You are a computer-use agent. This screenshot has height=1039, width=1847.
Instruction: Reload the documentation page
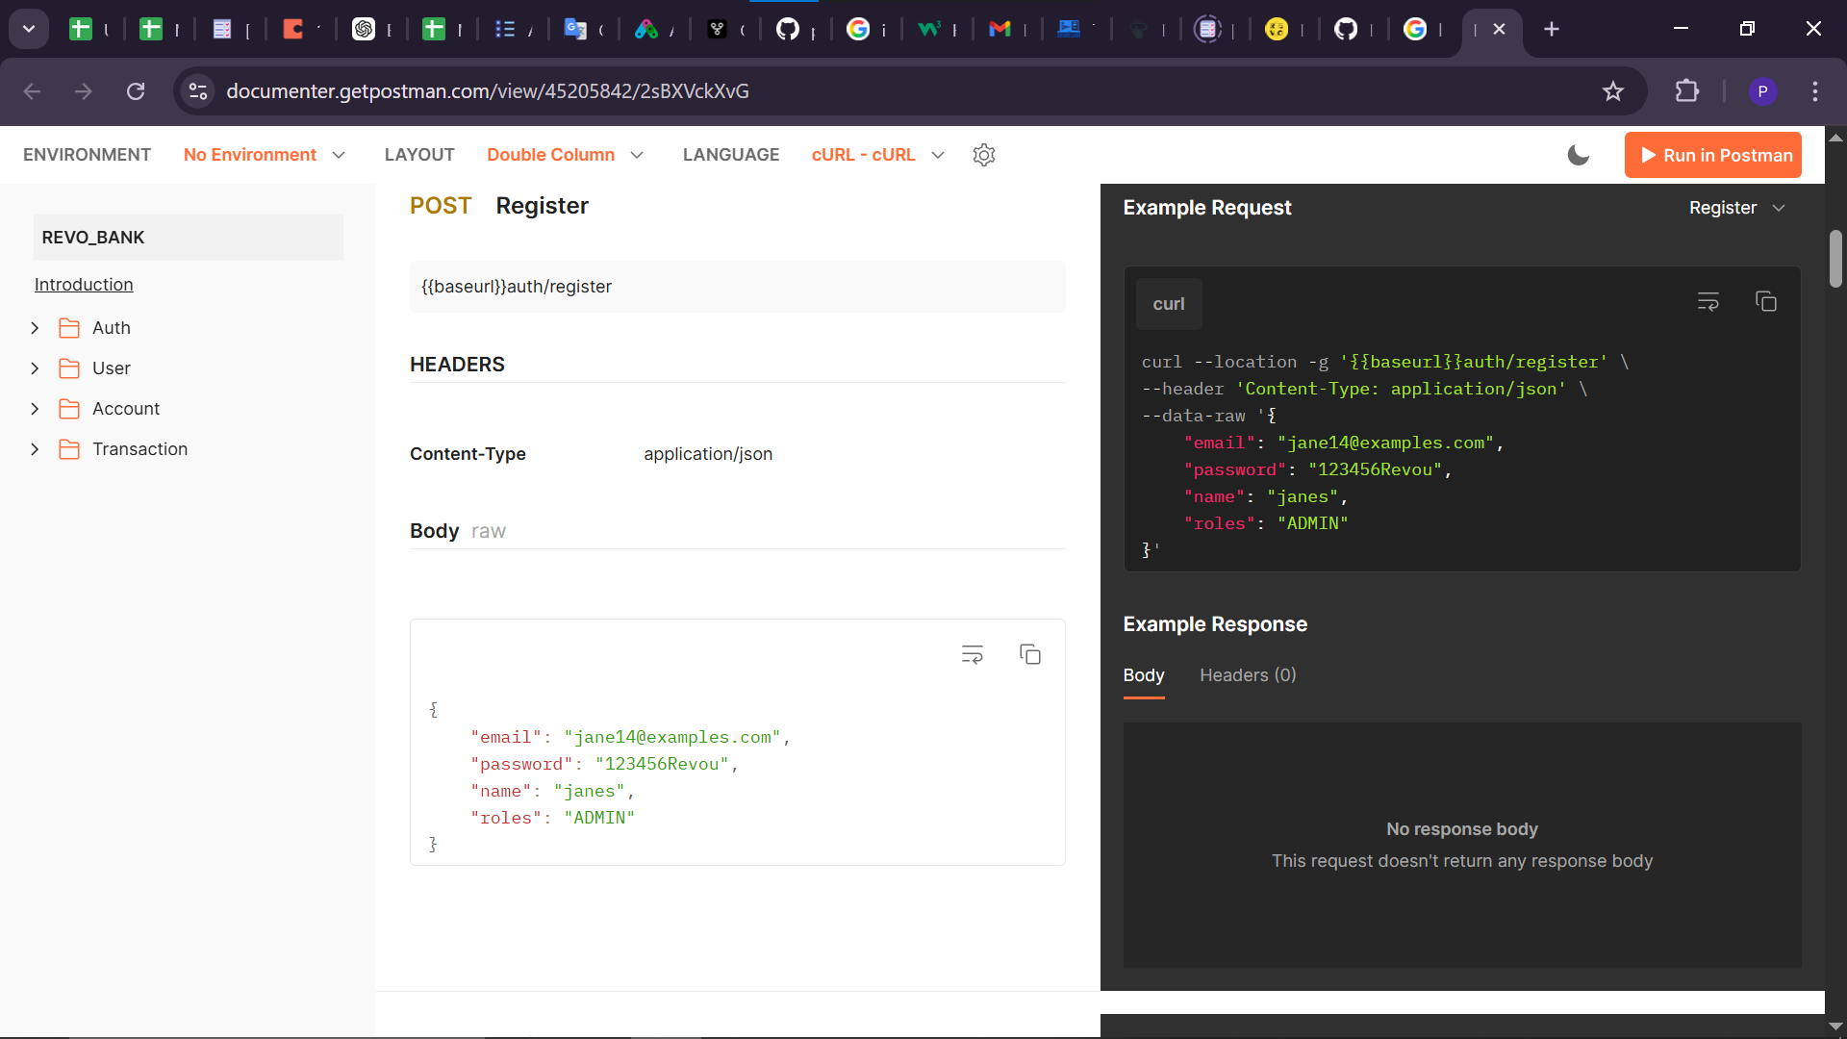[136, 91]
